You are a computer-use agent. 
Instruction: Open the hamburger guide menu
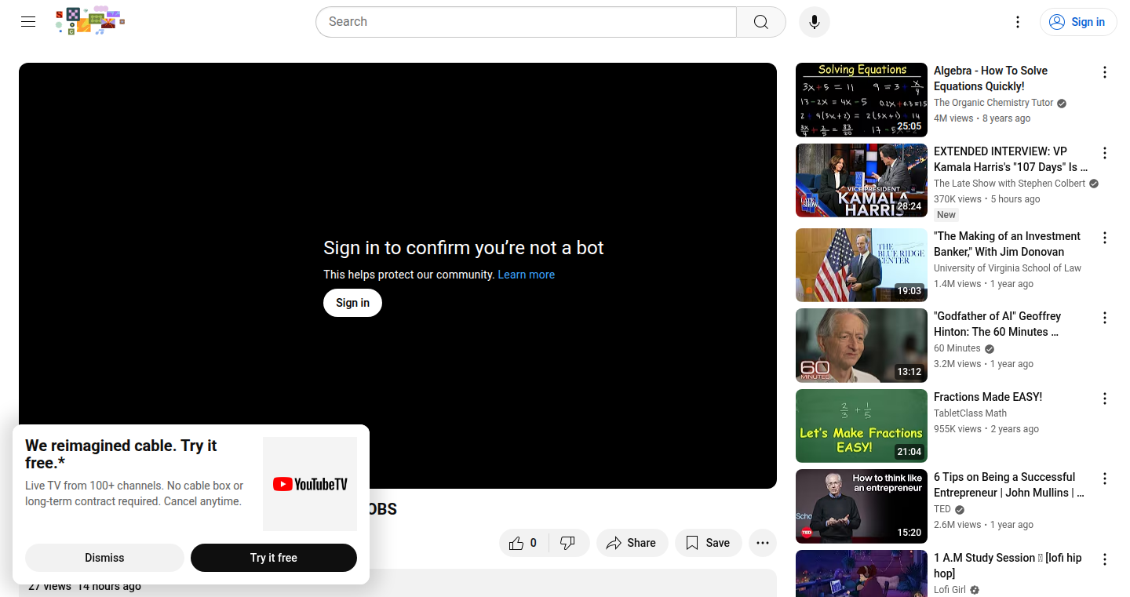pos(28,22)
